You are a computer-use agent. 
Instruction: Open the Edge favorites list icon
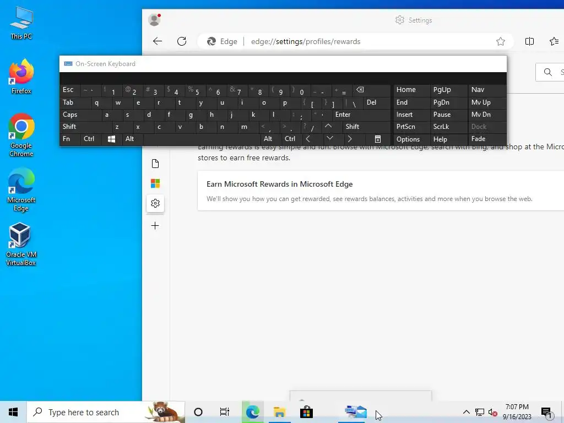[554, 41]
